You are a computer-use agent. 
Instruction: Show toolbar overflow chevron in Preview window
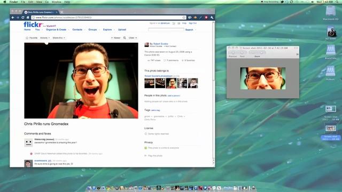click(297, 54)
